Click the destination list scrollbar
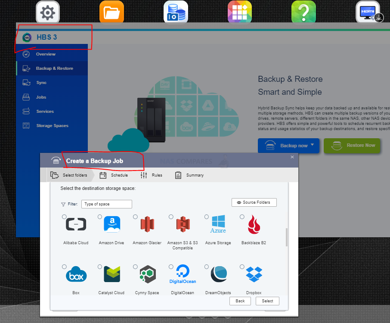Screen dimensions: 390x323 tap(287, 237)
